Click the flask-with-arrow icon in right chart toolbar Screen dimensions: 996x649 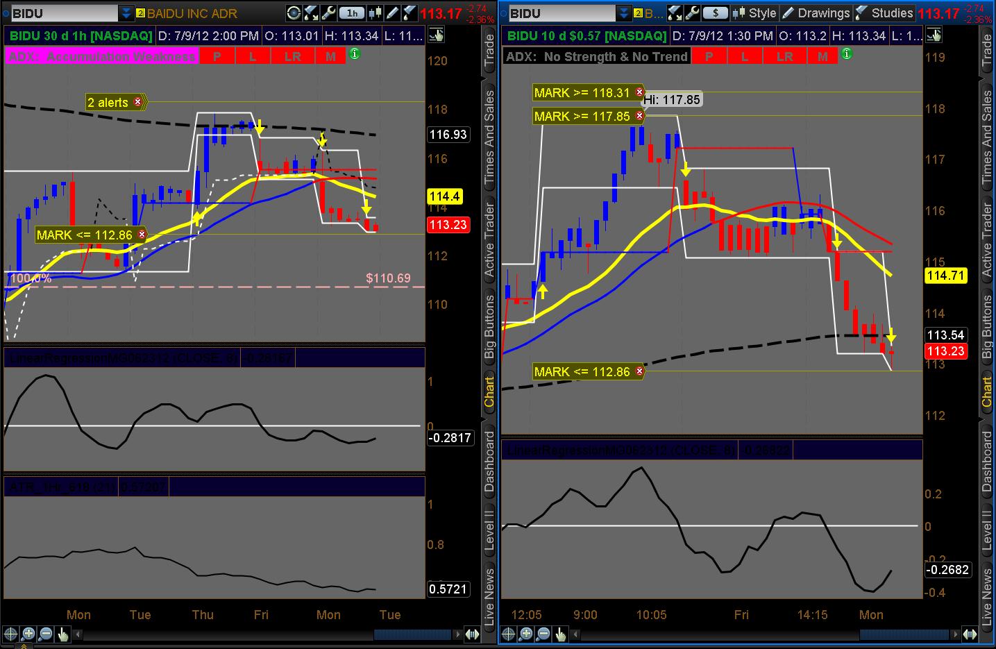click(x=673, y=12)
